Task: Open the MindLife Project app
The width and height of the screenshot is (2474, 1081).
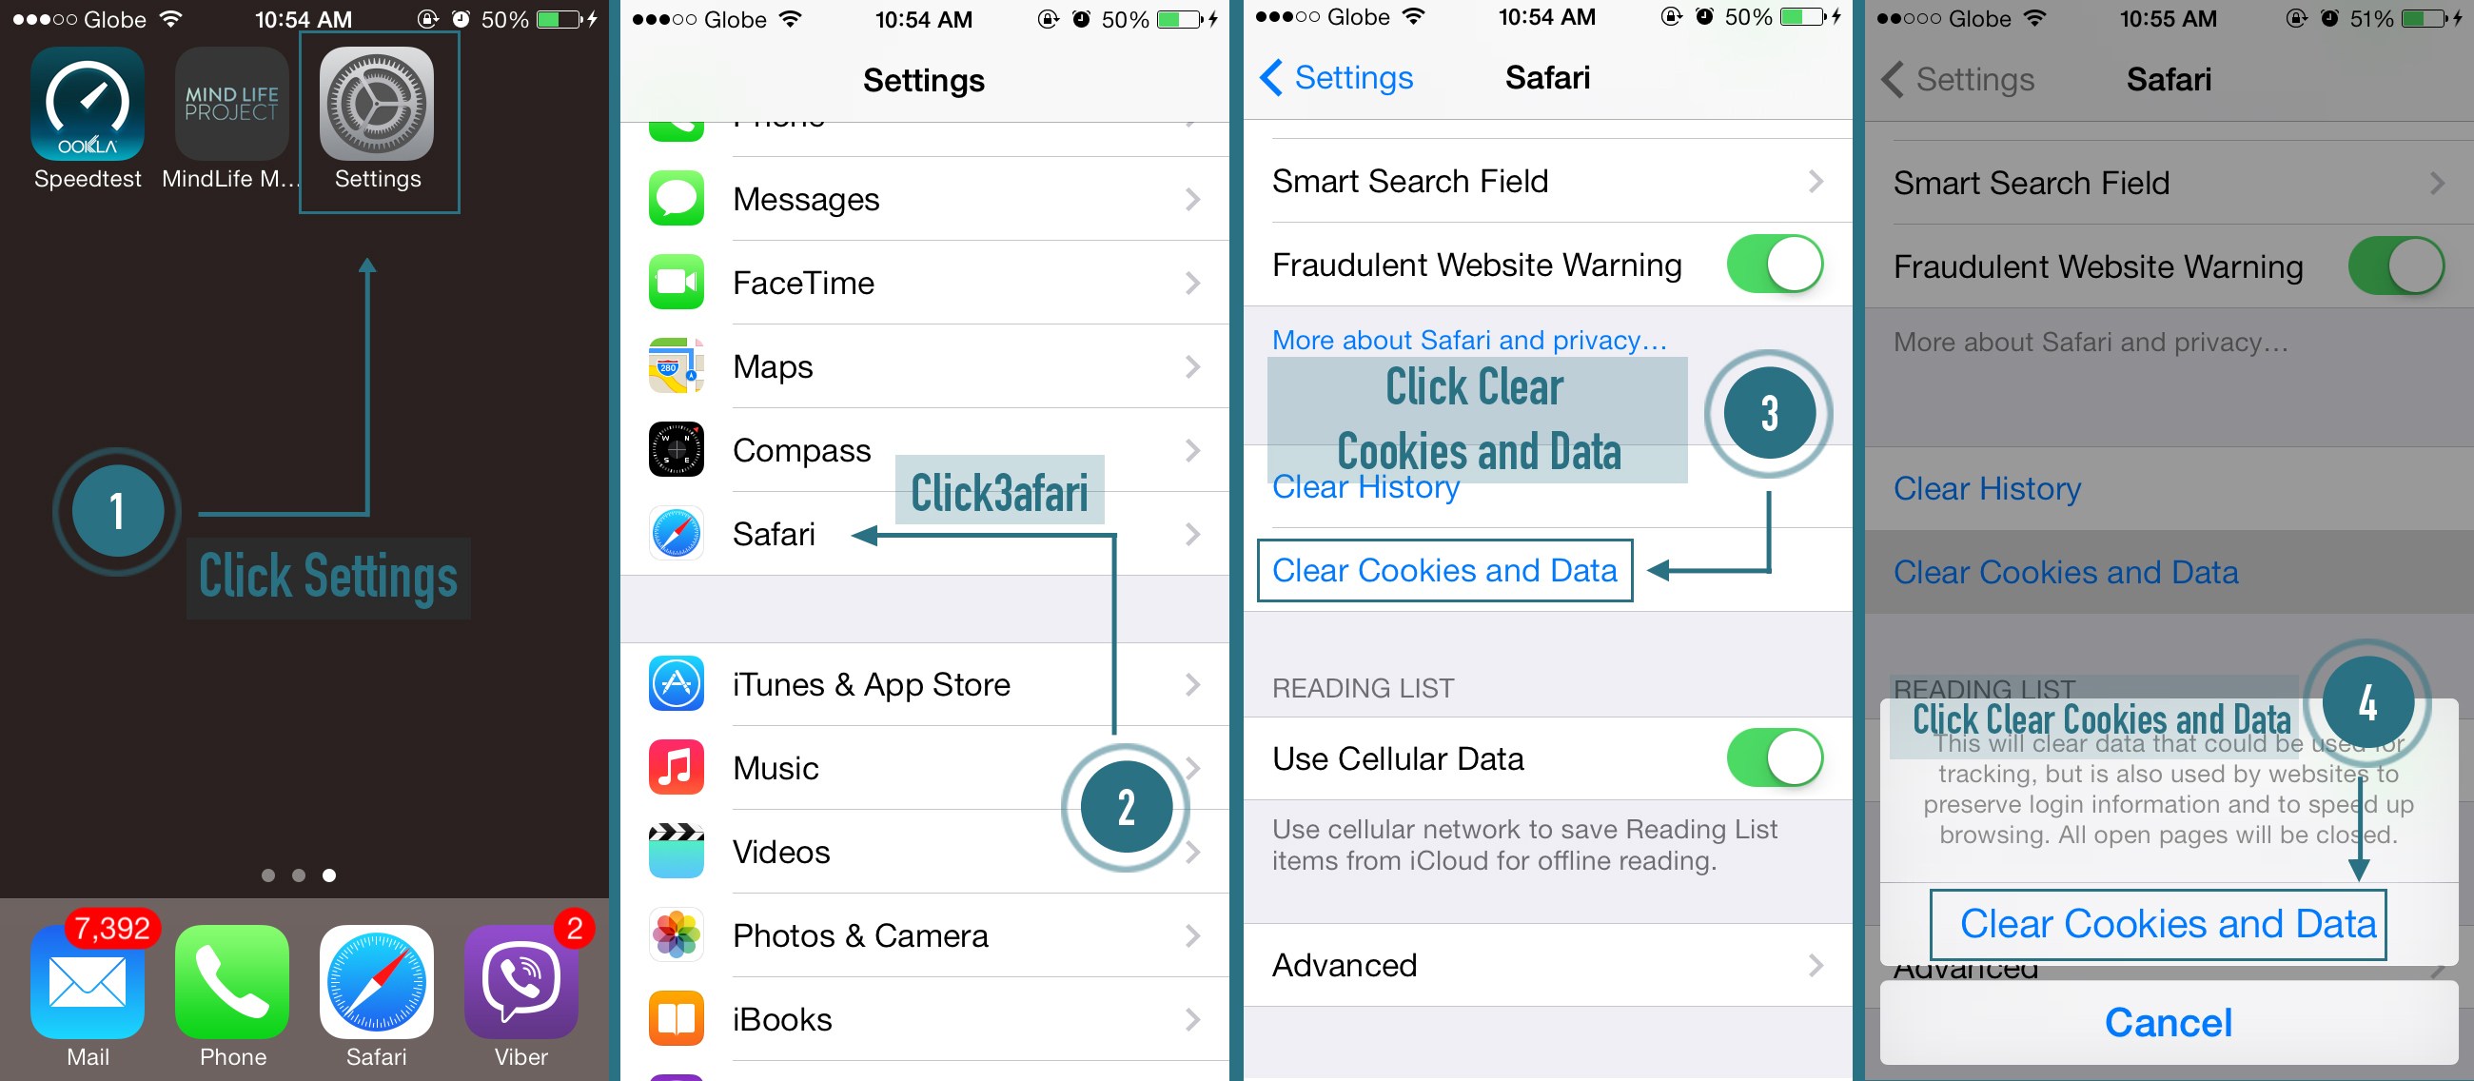Action: 224,118
